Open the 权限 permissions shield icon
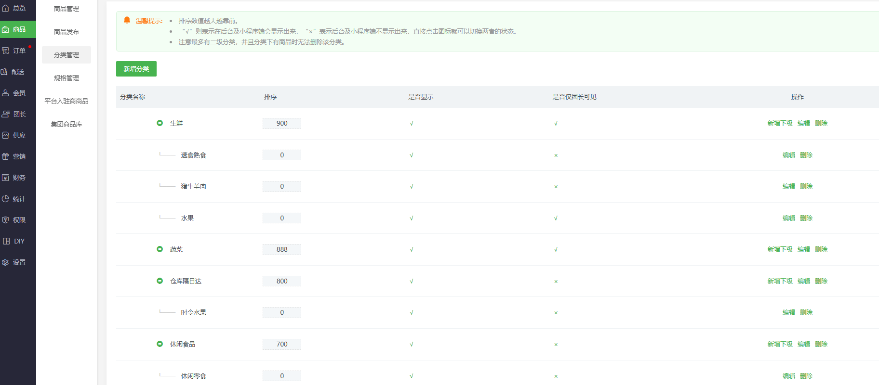This screenshot has height=385, width=879. point(5,220)
